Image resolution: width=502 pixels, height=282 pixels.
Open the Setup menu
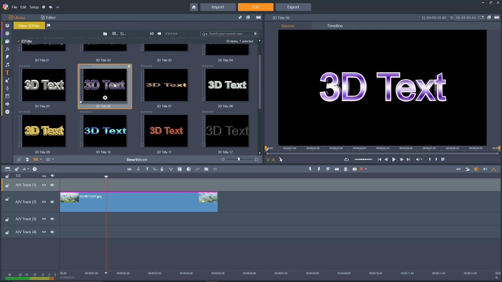tap(34, 7)
